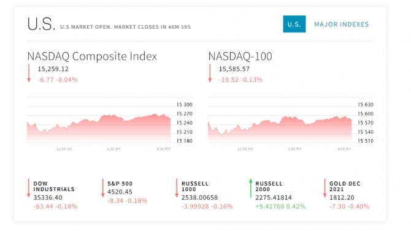Click the down arrow next to Dow Industrials

(x=29, y=188)
